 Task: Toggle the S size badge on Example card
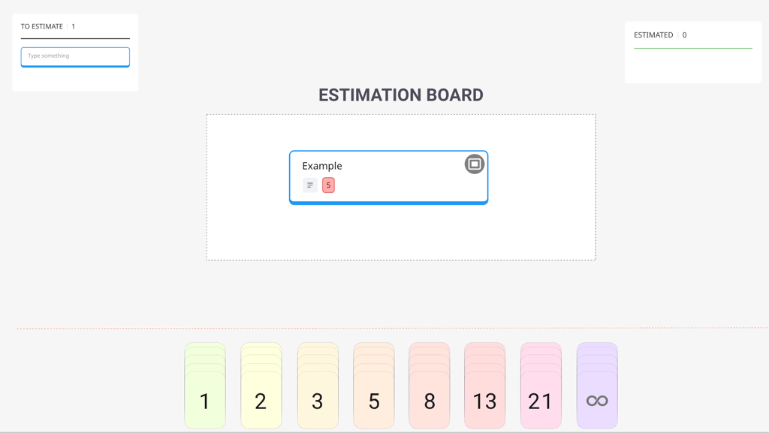pyautogui.click(x=328, y=185)
